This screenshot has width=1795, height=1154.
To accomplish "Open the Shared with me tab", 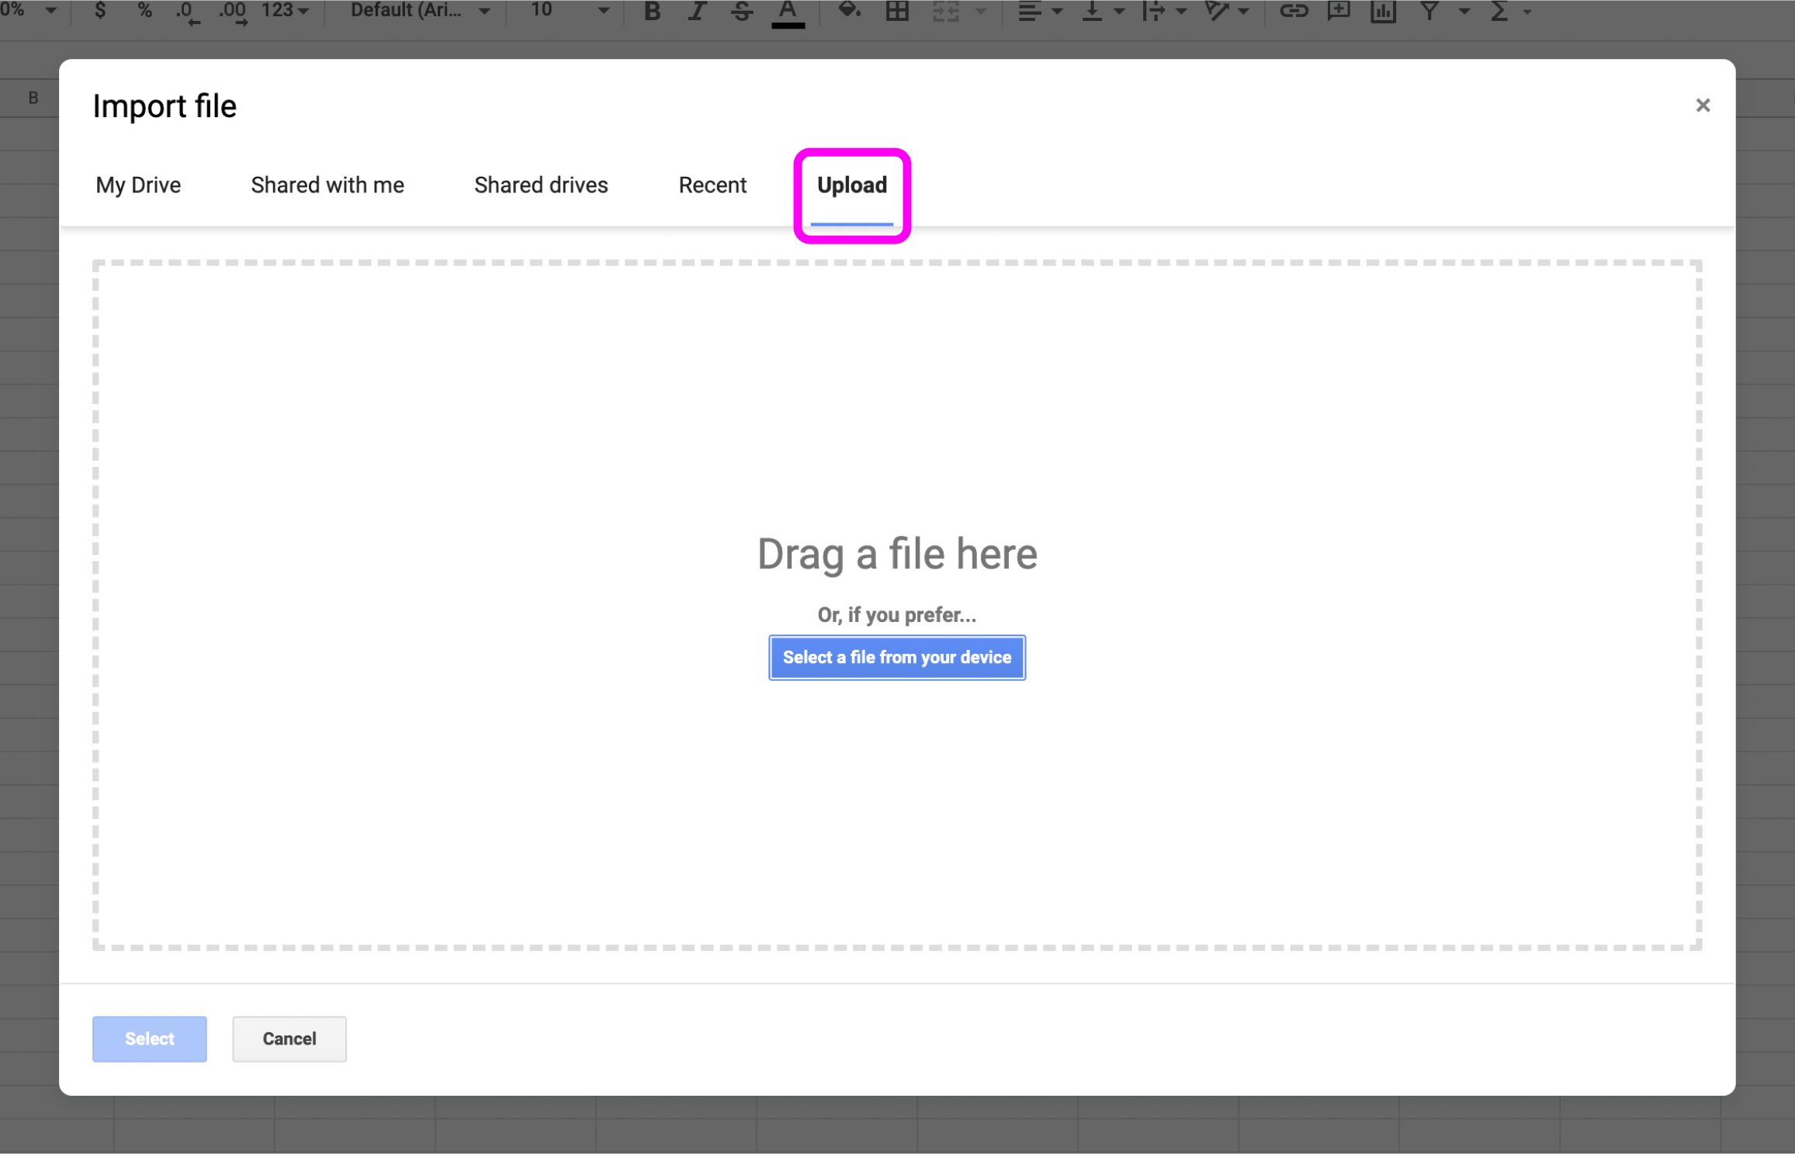I will tap(327, 185).
